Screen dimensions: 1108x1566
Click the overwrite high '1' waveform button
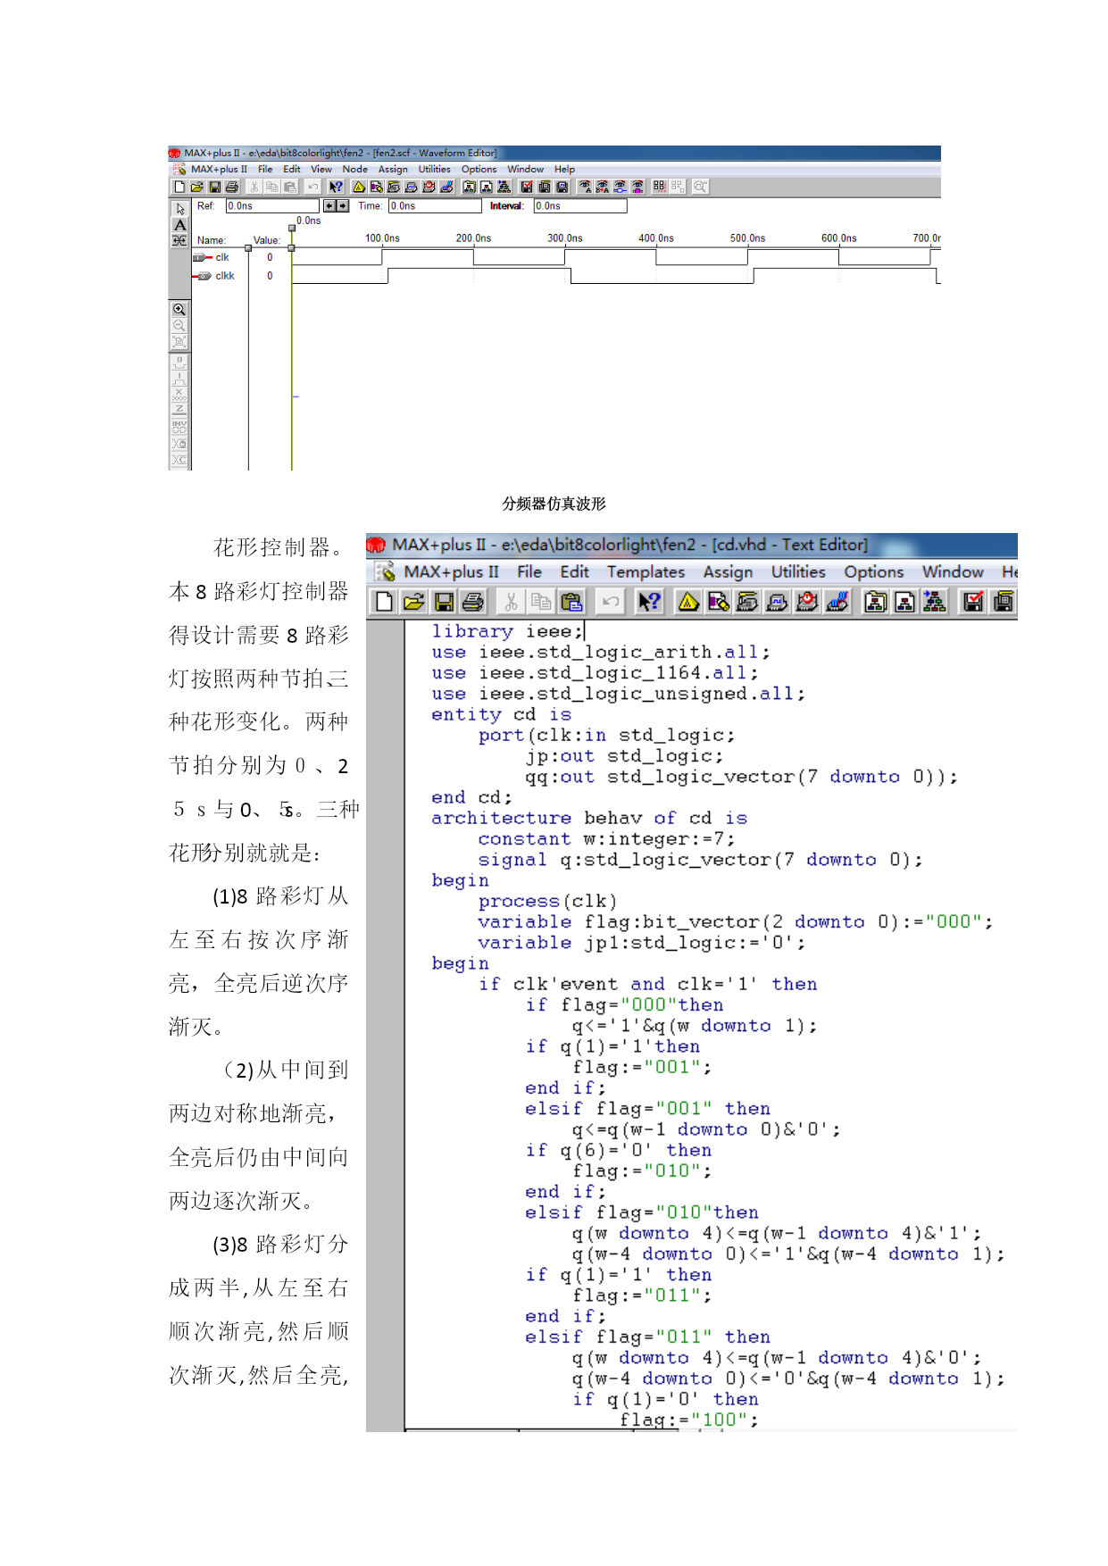(179, 379)
